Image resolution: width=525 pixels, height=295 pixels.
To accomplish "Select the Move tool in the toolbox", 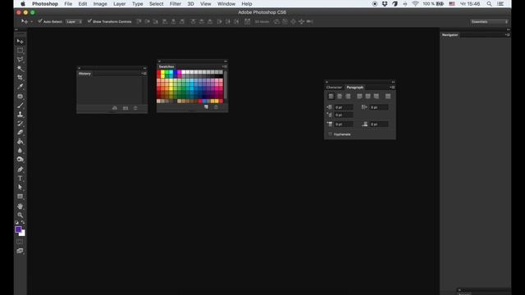I will (x=20, y=42).
